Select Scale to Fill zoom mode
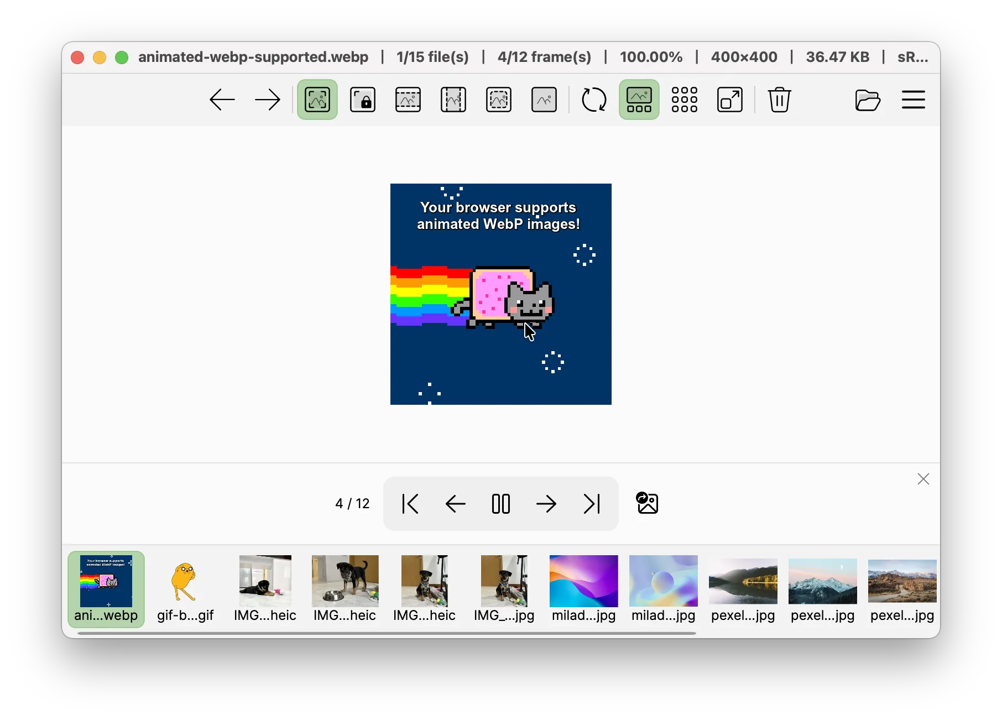Image resolution: width=1002 pixels, height=720 pixels. point(544,100)
